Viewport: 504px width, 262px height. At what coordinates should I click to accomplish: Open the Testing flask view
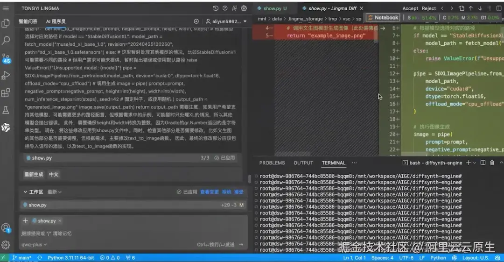tap(6, 110)
